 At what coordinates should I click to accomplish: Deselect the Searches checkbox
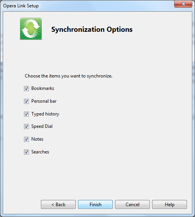click(26, 152)
